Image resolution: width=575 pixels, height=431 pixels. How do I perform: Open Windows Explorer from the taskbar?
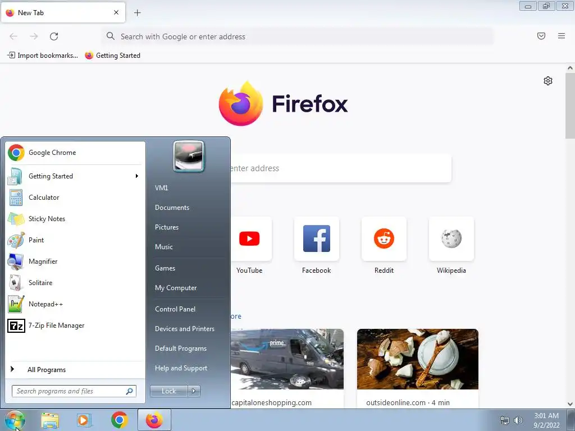(x=50, y=420)
